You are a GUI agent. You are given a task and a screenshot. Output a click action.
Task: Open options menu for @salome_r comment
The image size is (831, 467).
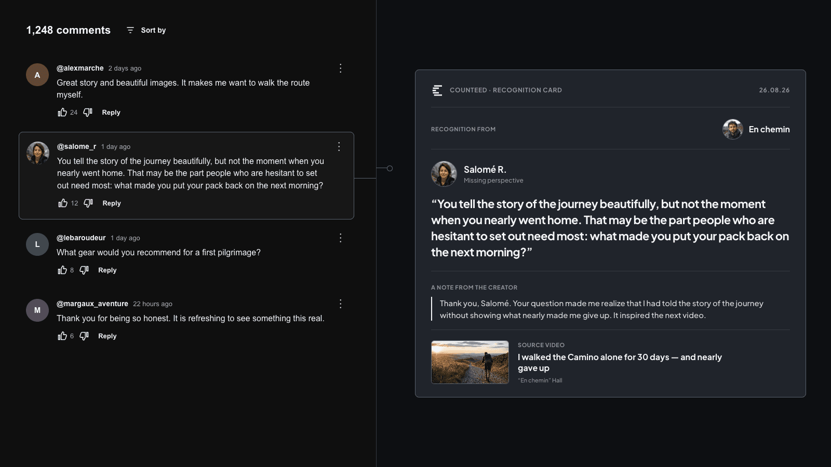pos(339,146)
